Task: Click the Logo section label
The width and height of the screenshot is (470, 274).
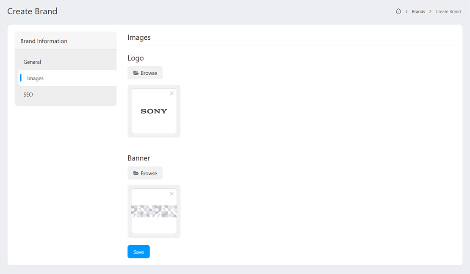Action: [x=135, y=58]
